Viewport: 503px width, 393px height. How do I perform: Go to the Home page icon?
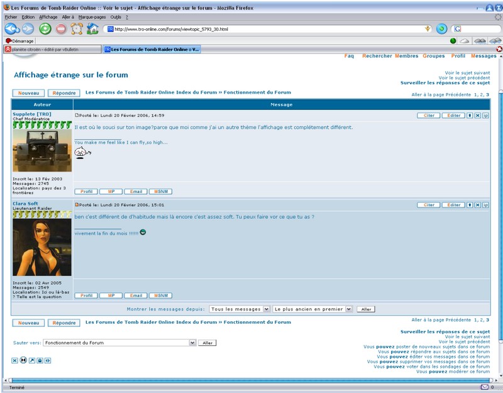tap(92, 29)
